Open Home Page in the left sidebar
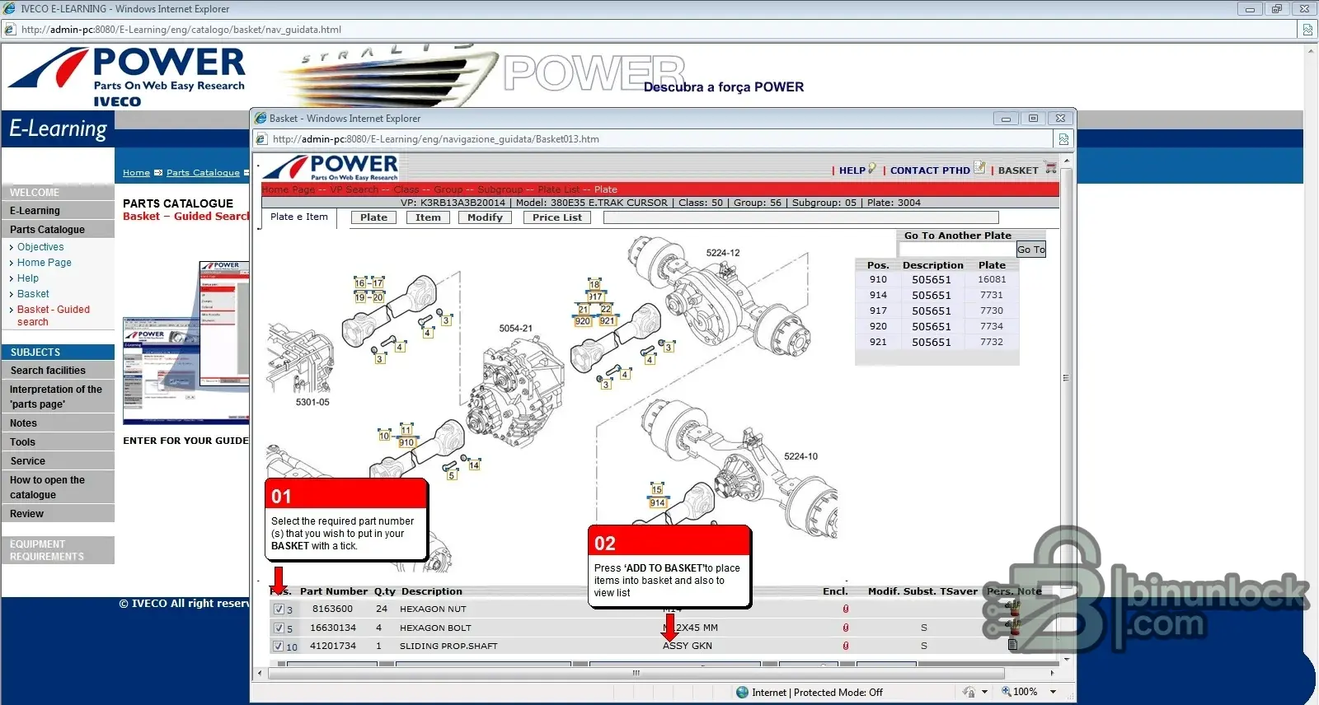1319x705 pixels. [45, 263]
